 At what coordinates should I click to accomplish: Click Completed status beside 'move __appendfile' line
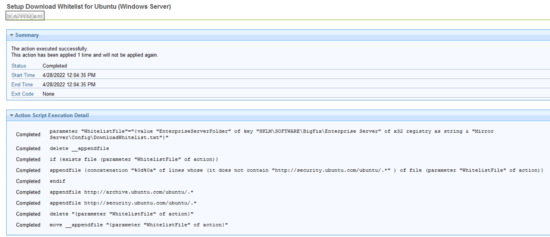tap(28, 225)
